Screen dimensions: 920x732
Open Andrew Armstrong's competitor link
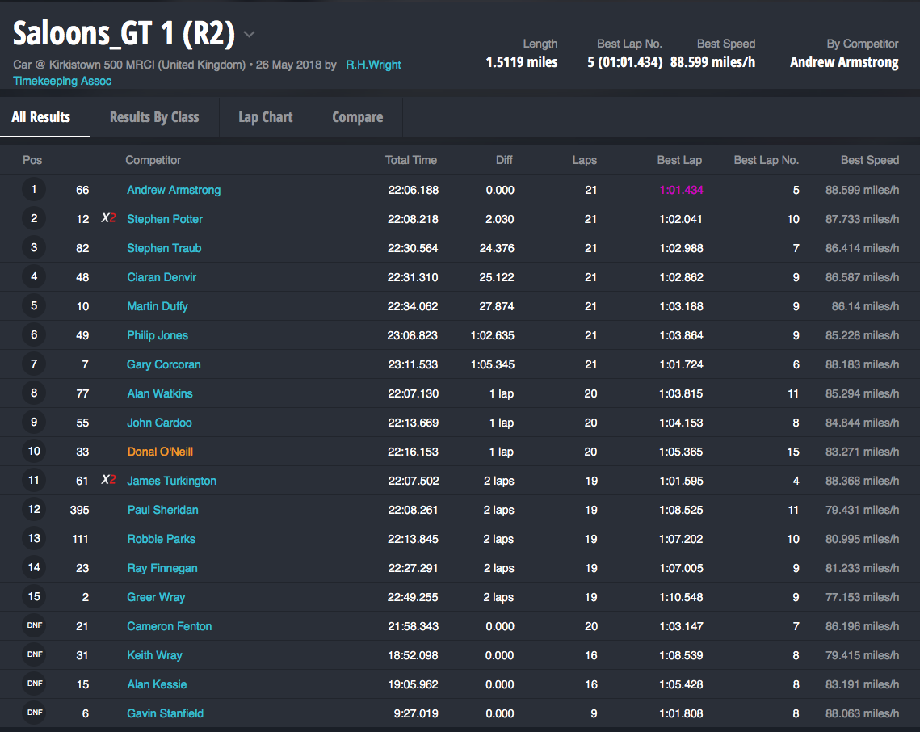coord(174,190)
